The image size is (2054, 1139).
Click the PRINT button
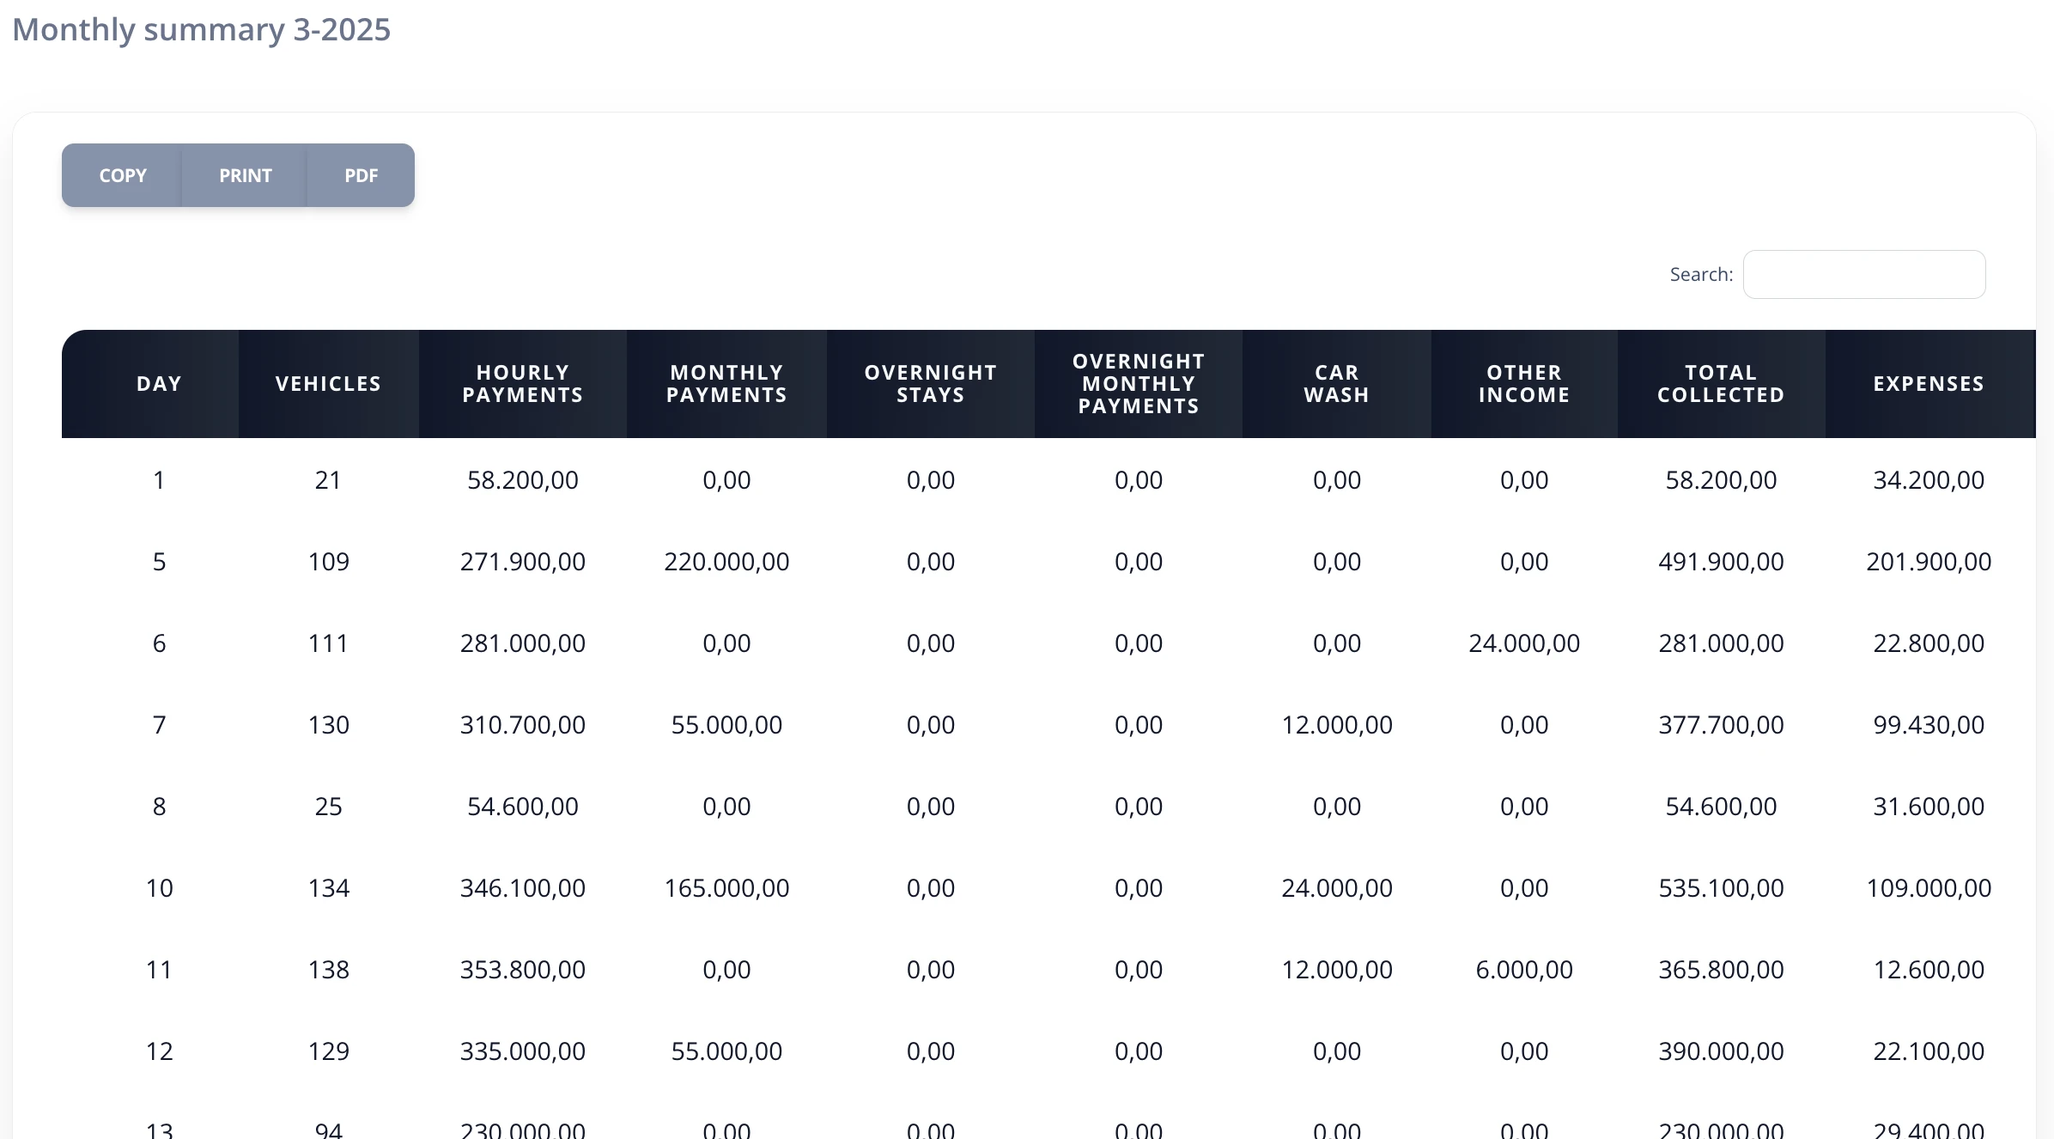[x=245, y=175]
